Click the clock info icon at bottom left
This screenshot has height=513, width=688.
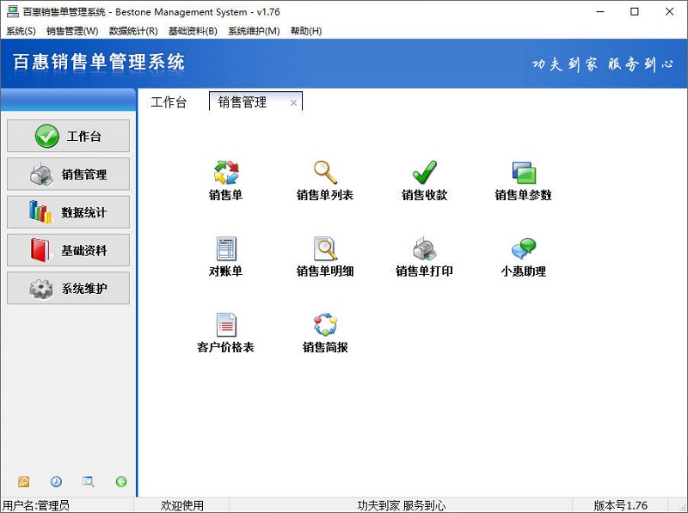point(56,482)
